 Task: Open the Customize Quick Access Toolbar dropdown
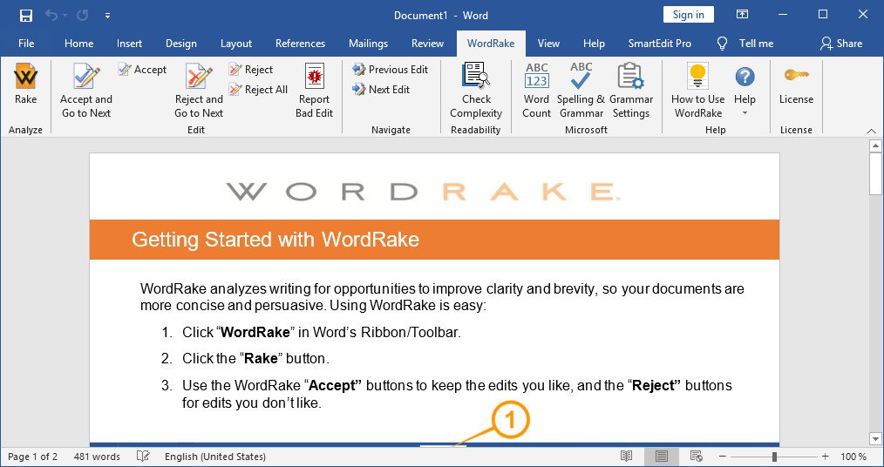(107, 15)
